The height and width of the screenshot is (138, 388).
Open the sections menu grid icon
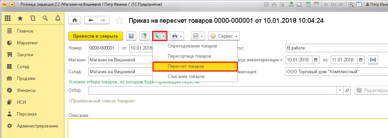[x=8, y=18]
